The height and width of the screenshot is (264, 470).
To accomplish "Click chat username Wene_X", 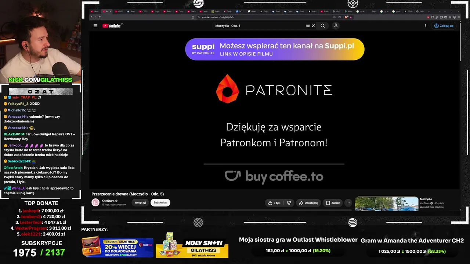I will click(x=18, y=188).
